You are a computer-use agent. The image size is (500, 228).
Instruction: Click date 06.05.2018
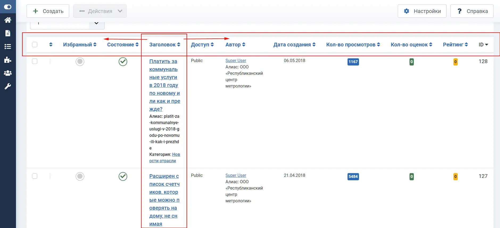coord(295,60)
